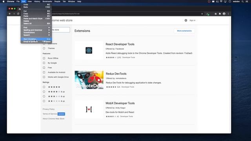Open the Redux DevTools title
251x141 pixels.
coord(116,74)
